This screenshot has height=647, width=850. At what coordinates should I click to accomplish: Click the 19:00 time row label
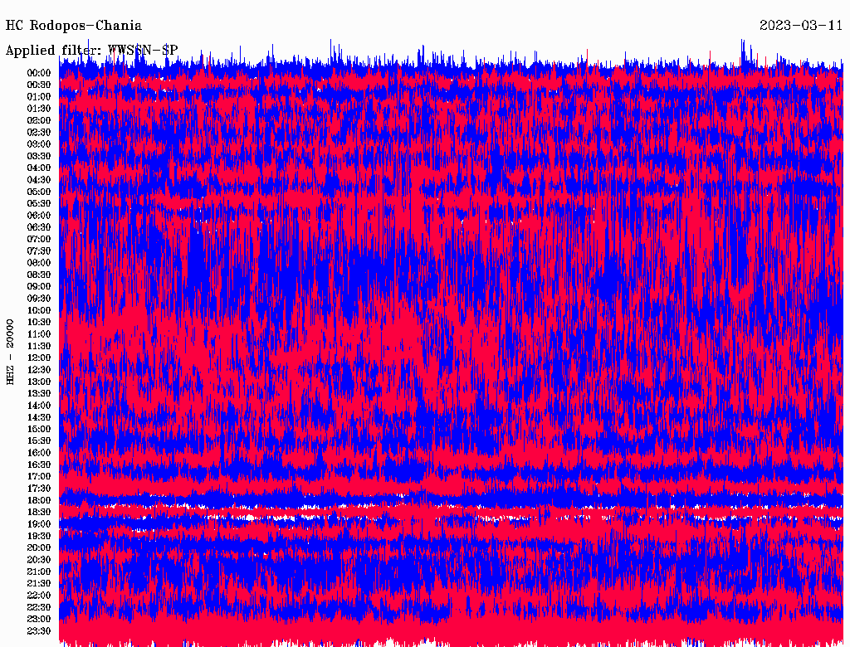click(x=39, y=525)
